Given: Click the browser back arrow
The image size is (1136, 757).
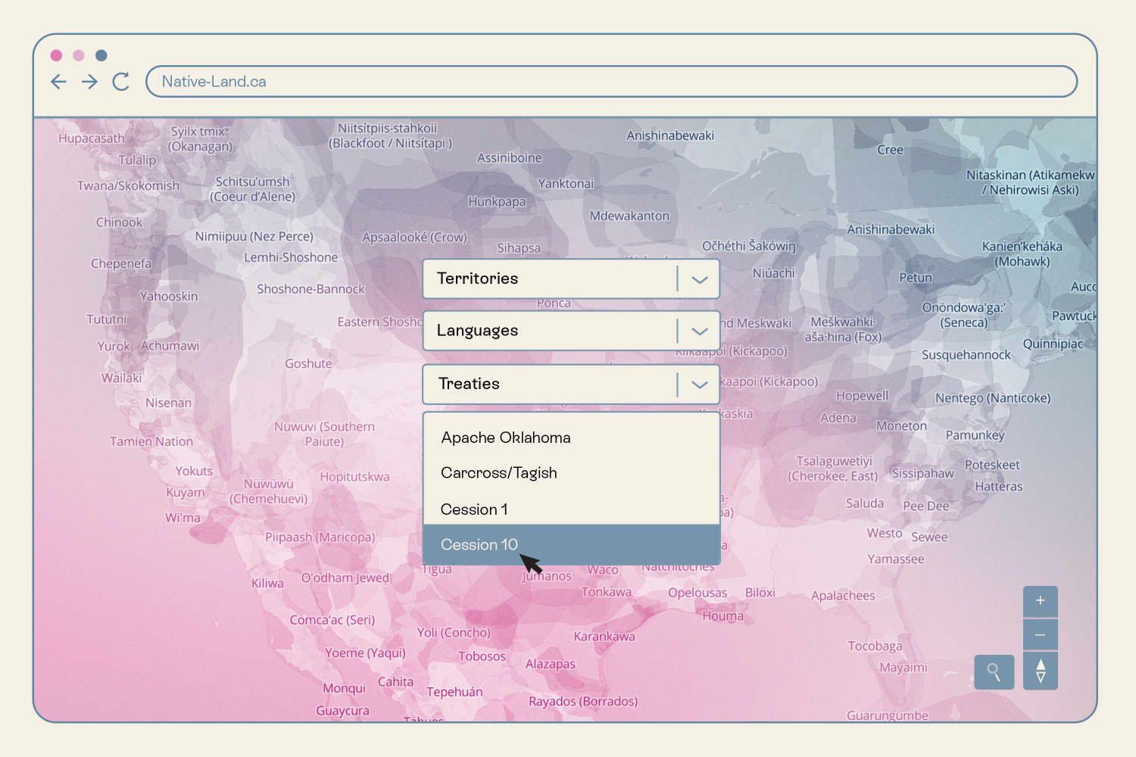Looking at the screenshot, I should coord(58,82).
